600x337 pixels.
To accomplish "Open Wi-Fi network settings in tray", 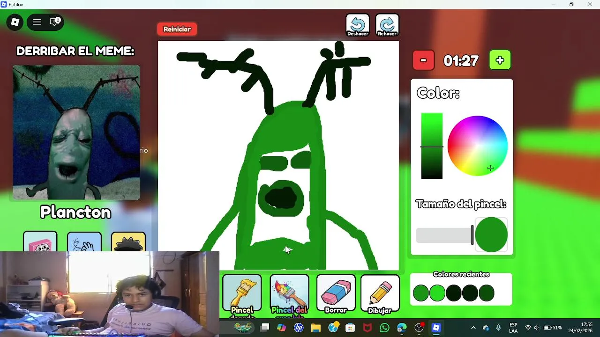I will (x=528, y=328).
